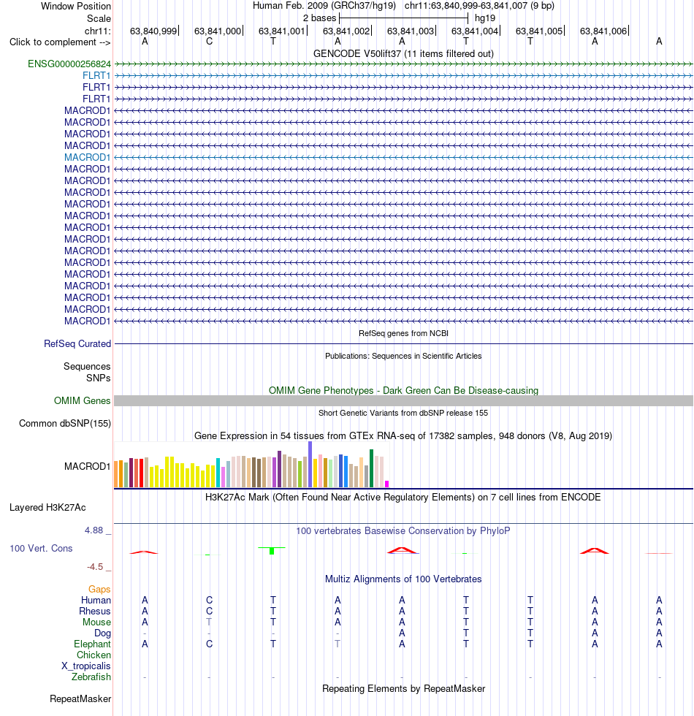Select the light-blue FLRT1 transcript label
The height and width of the screenshot is (716, 694).
point(96,75)
